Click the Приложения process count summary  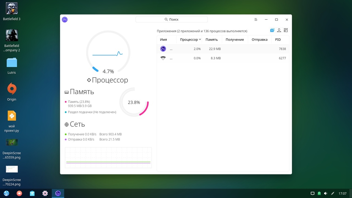click(202, 31)
